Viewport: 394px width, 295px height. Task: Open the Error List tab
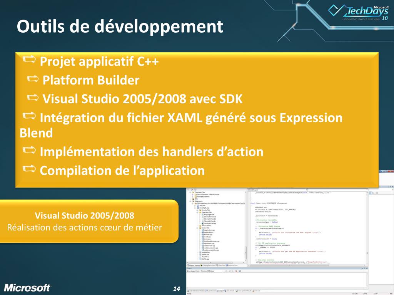256,291
